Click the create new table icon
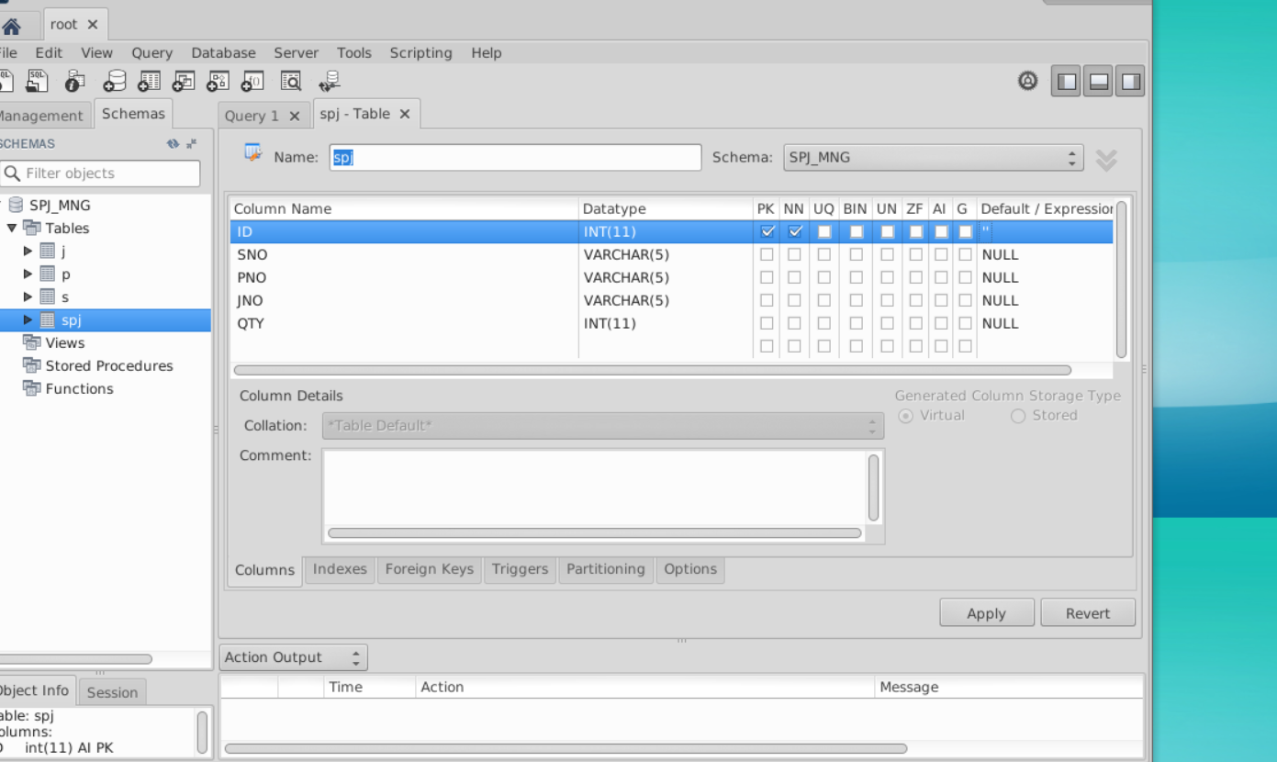 149,82
